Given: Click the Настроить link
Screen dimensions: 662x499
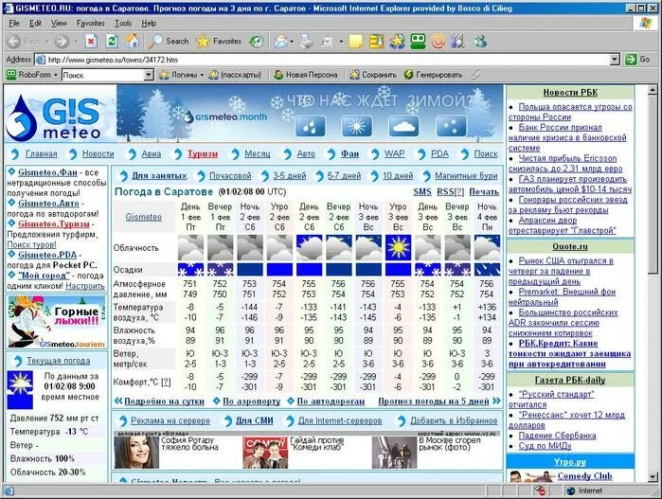Looking at the screenshot, I should pos(85,286).
